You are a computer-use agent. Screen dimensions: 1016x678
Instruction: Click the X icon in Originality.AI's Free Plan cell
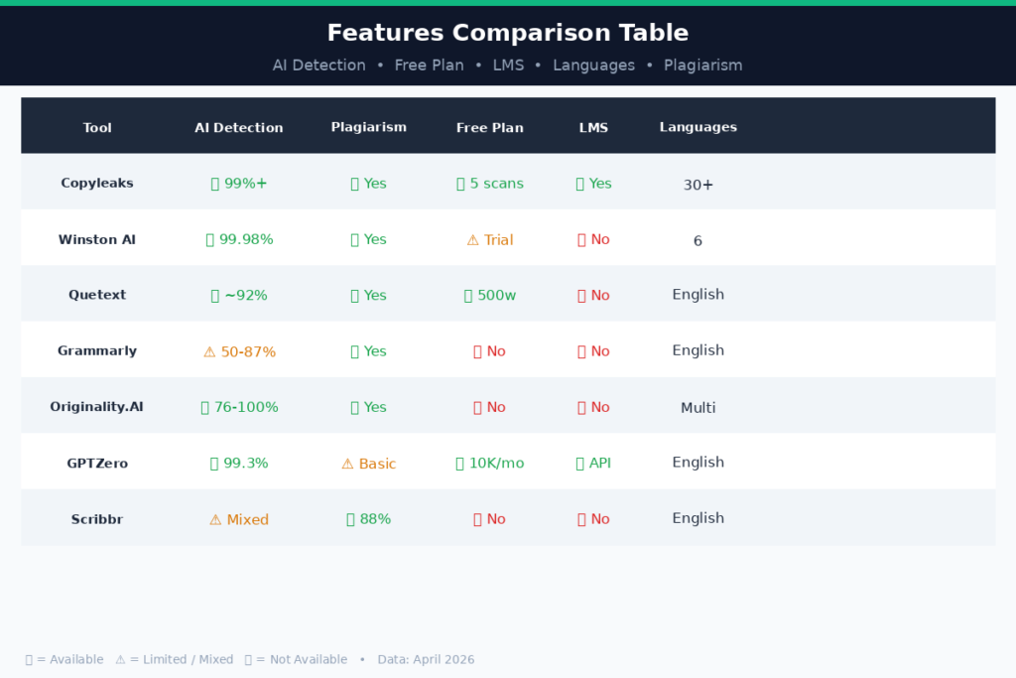coord(475,407)
